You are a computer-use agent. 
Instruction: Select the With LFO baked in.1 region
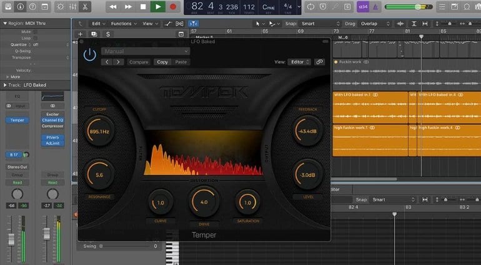370,106
